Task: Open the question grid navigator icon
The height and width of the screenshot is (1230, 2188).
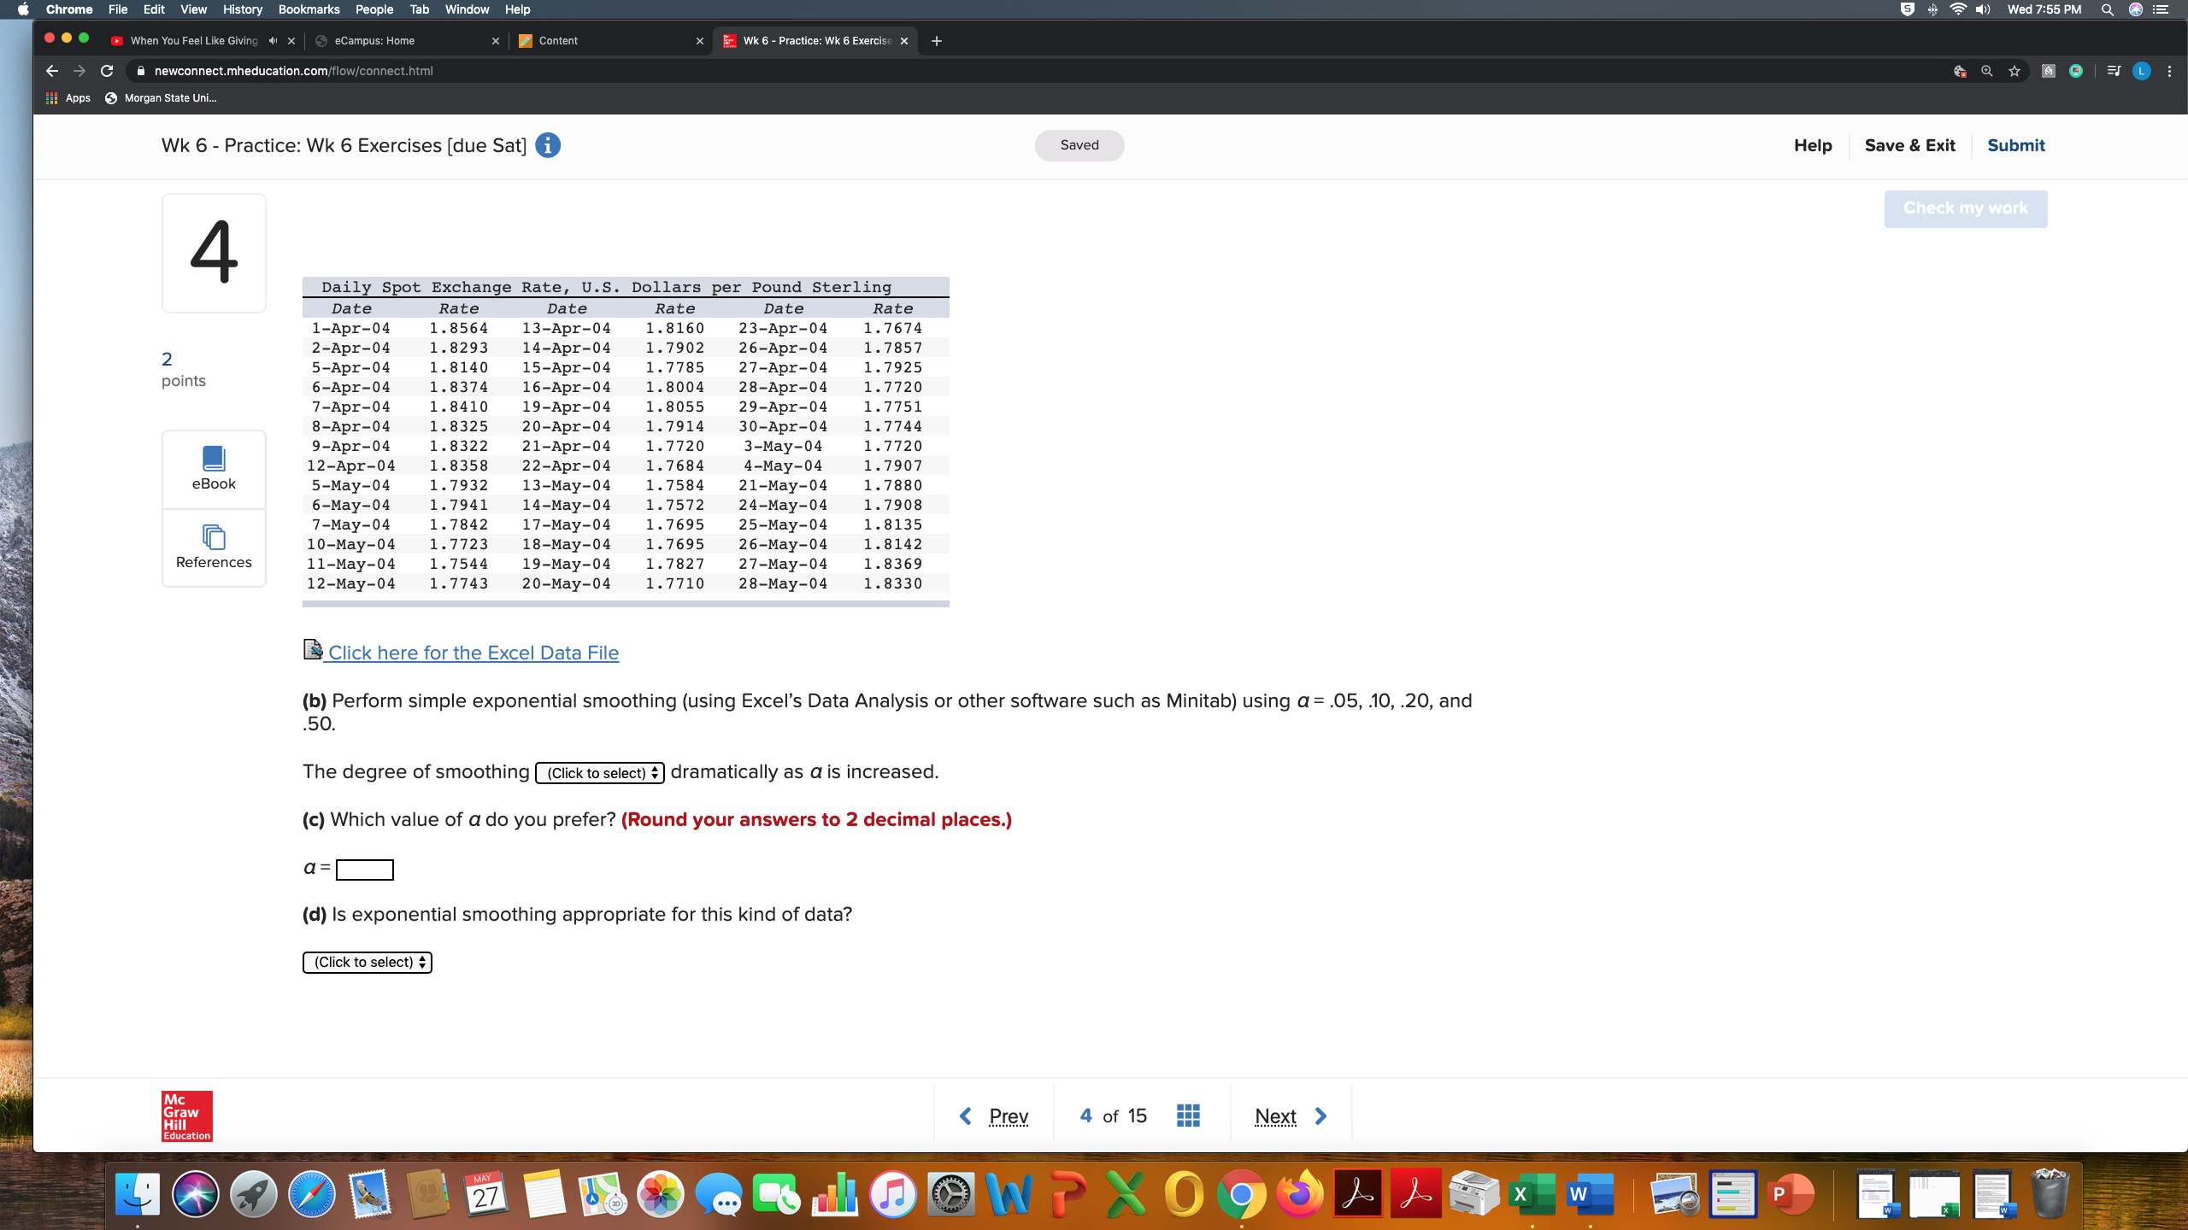Action: point(1188,1116)
